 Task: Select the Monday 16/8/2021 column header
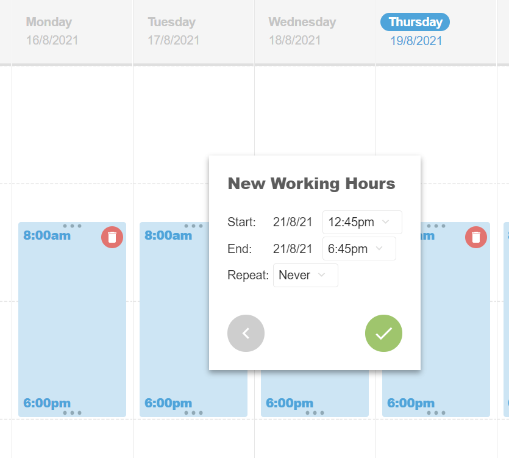coord(52,31)
